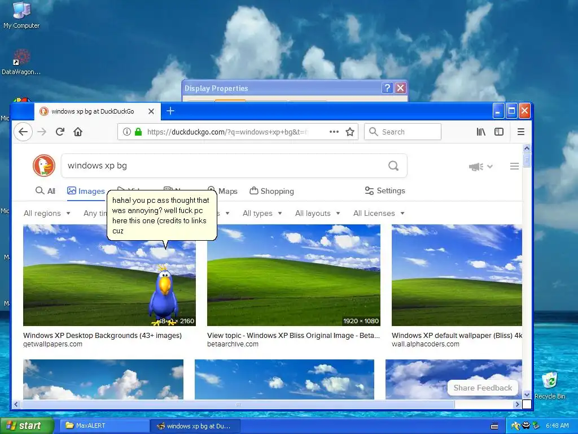Expand the All types filter
This screenshot has width=578, height=434.
262,213
